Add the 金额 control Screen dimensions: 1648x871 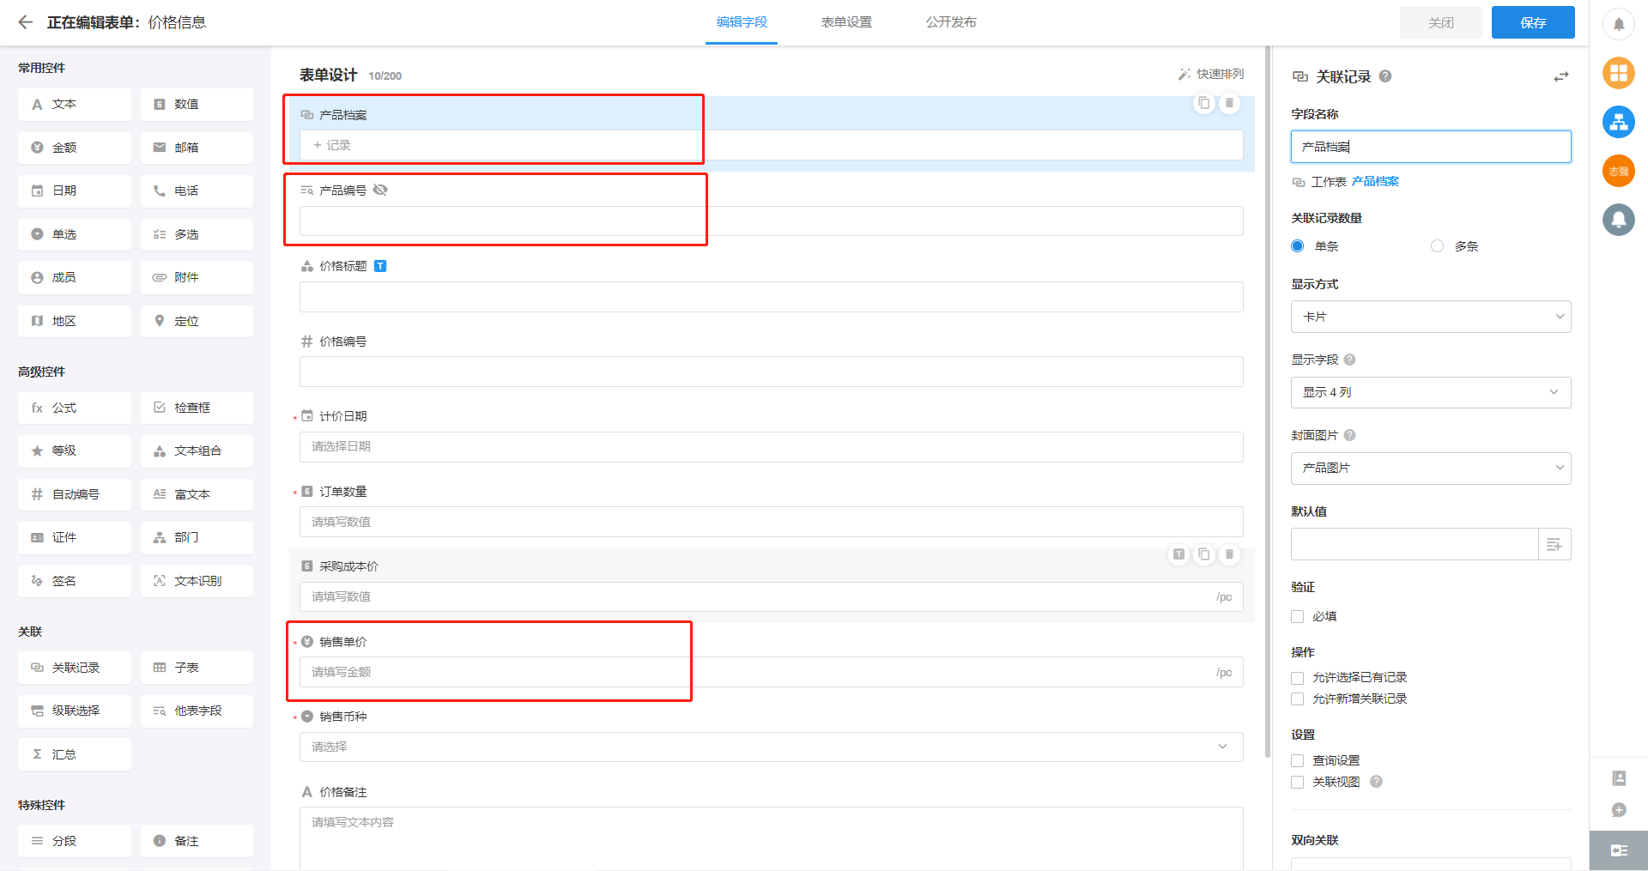[x=75, y=148]
